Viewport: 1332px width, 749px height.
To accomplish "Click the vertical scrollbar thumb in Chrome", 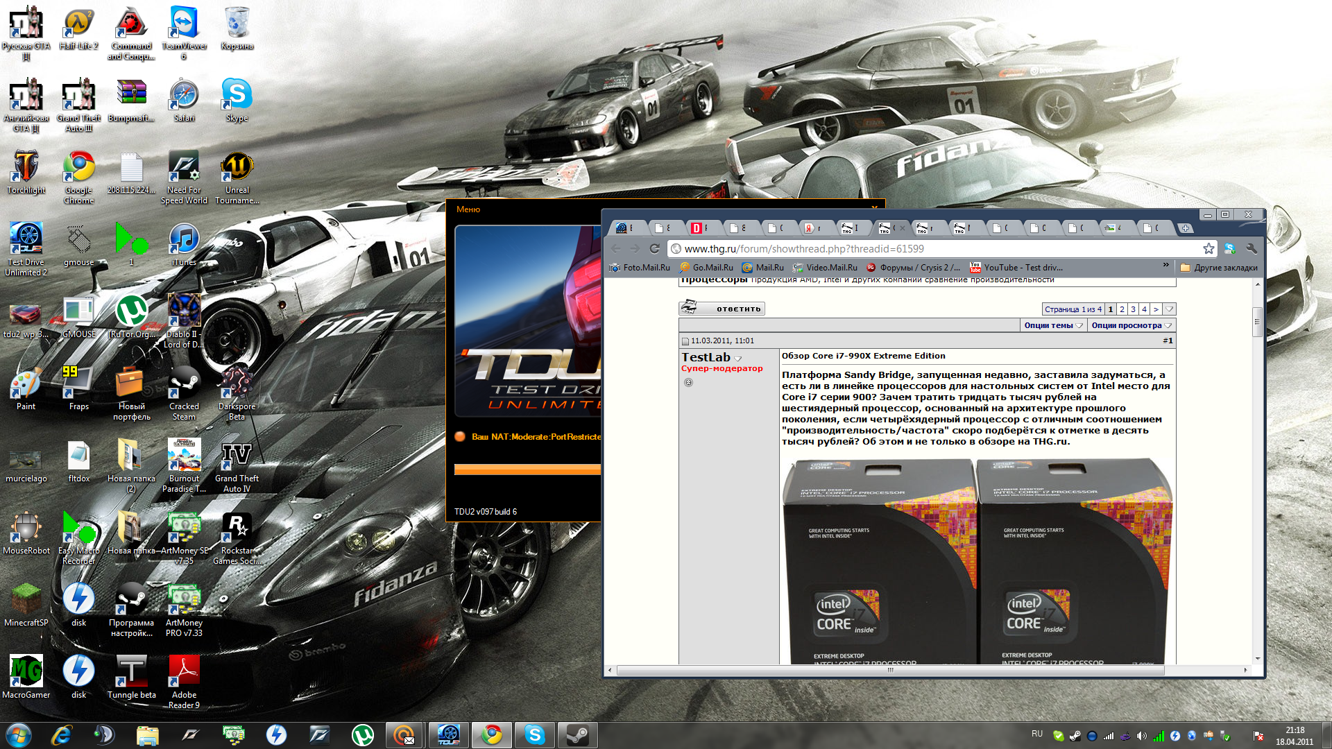I will coord(1256,321).
